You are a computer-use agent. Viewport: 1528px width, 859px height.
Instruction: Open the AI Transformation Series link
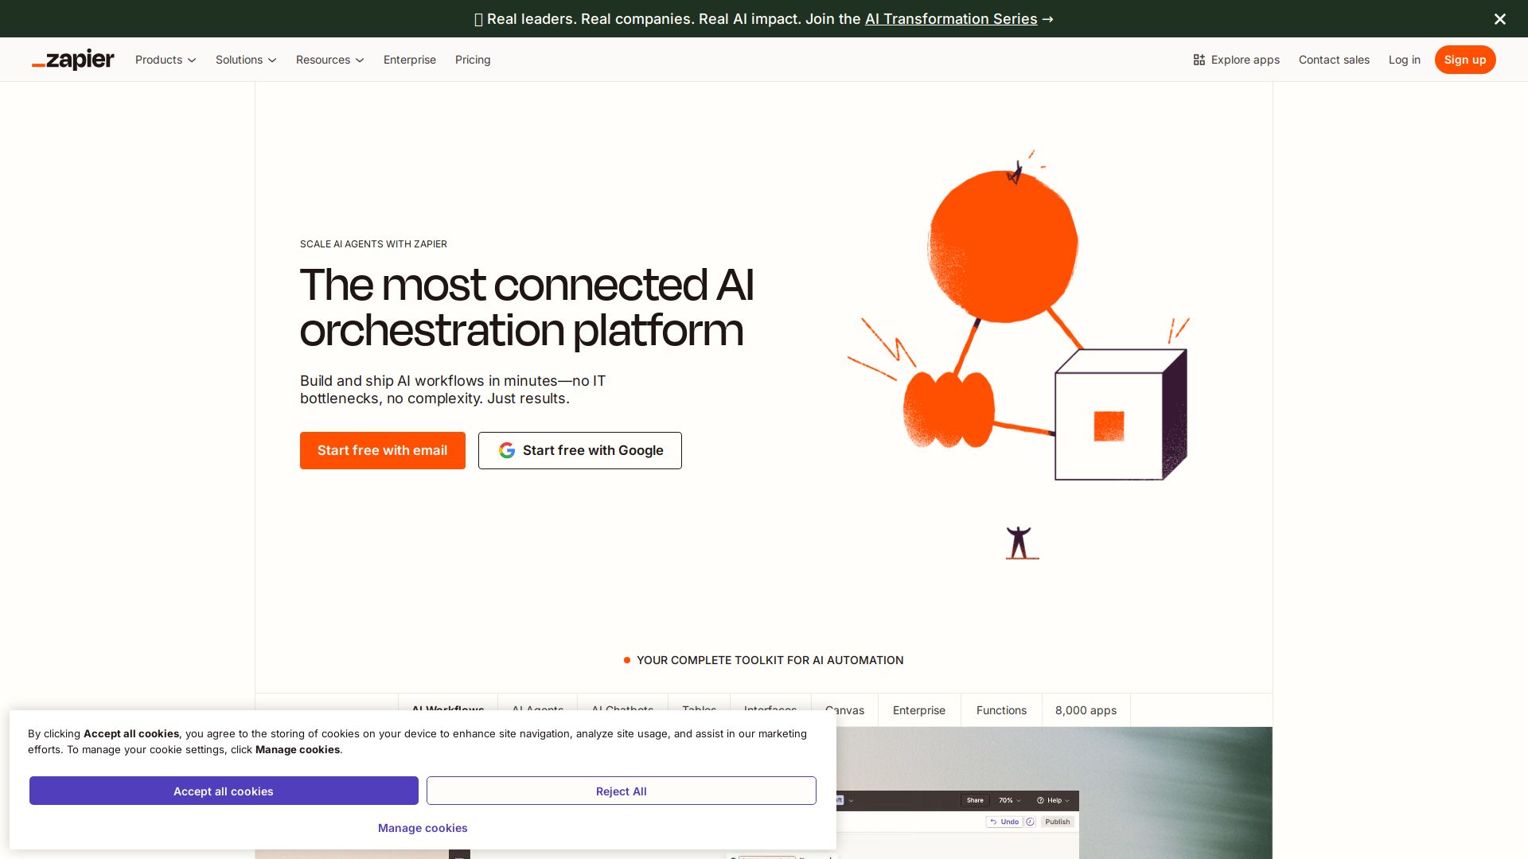(x=951, y=18)
